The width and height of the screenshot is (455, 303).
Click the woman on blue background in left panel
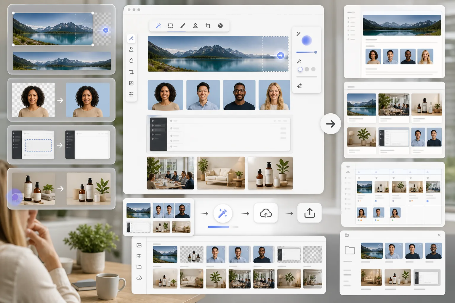tap(88, 100)
